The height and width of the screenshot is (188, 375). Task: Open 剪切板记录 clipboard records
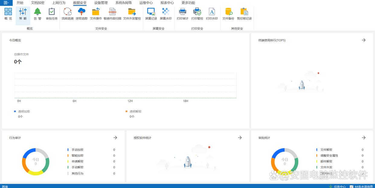[244, 14]
